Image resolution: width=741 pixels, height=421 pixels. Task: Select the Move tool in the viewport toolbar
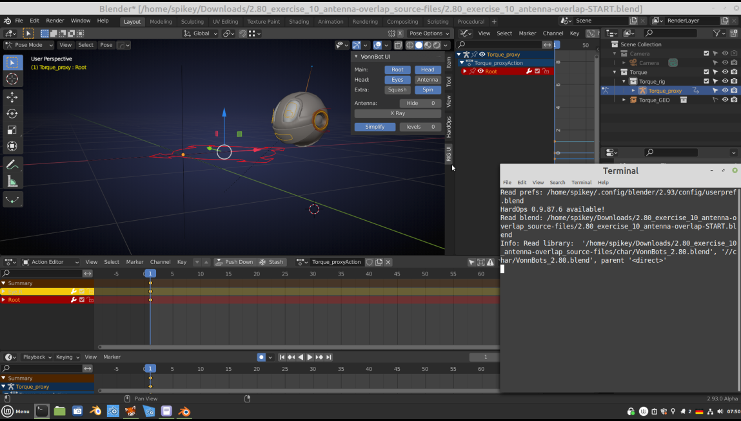(x=12, y=97)
